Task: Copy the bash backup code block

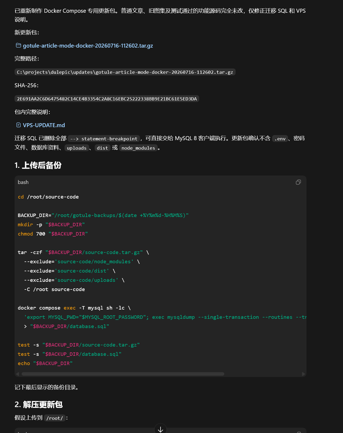Action: (x=298, y=182)
